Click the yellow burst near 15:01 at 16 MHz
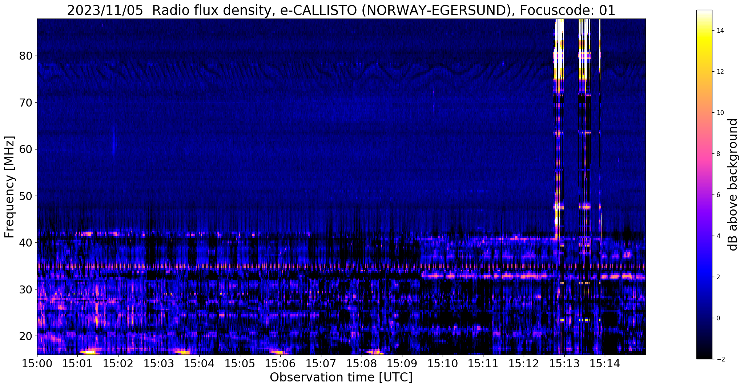This screenshot has height=388, width=744. click(x=89, y=352)
